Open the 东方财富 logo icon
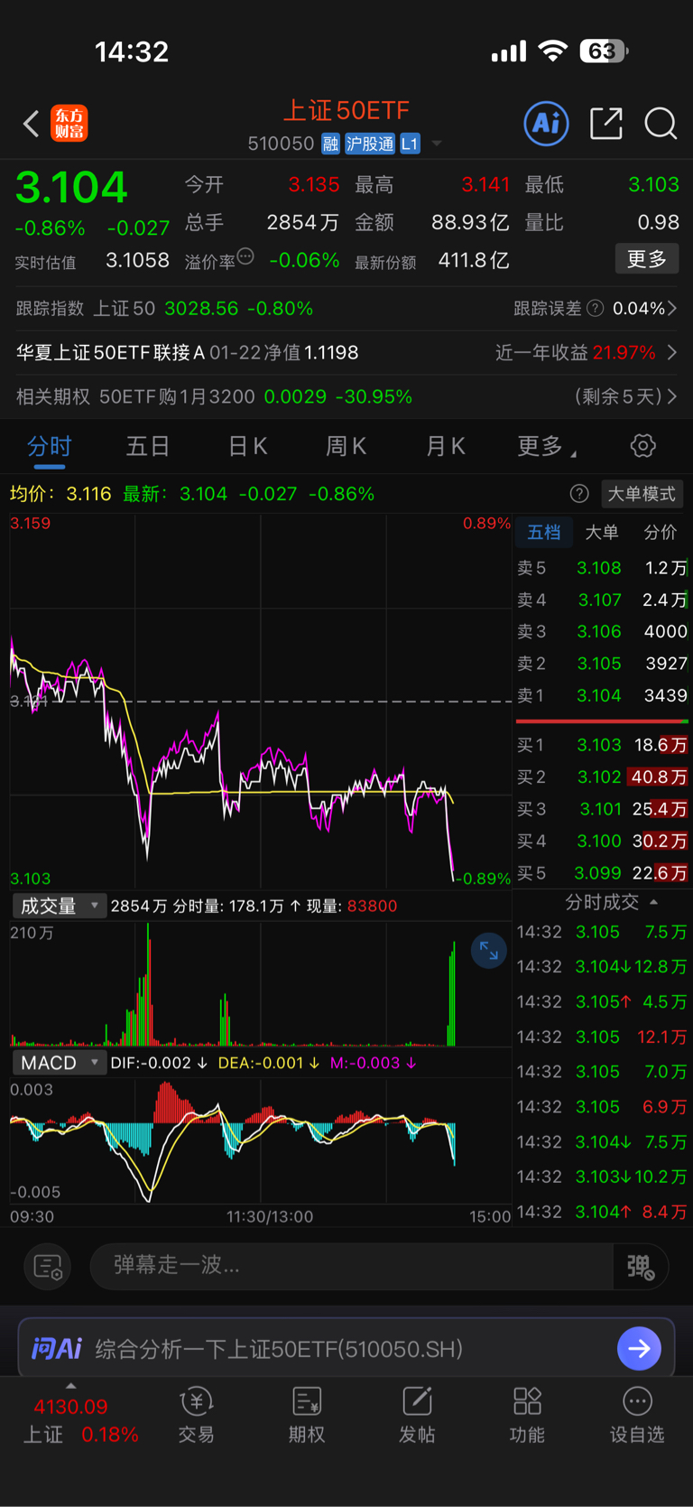 69,124
